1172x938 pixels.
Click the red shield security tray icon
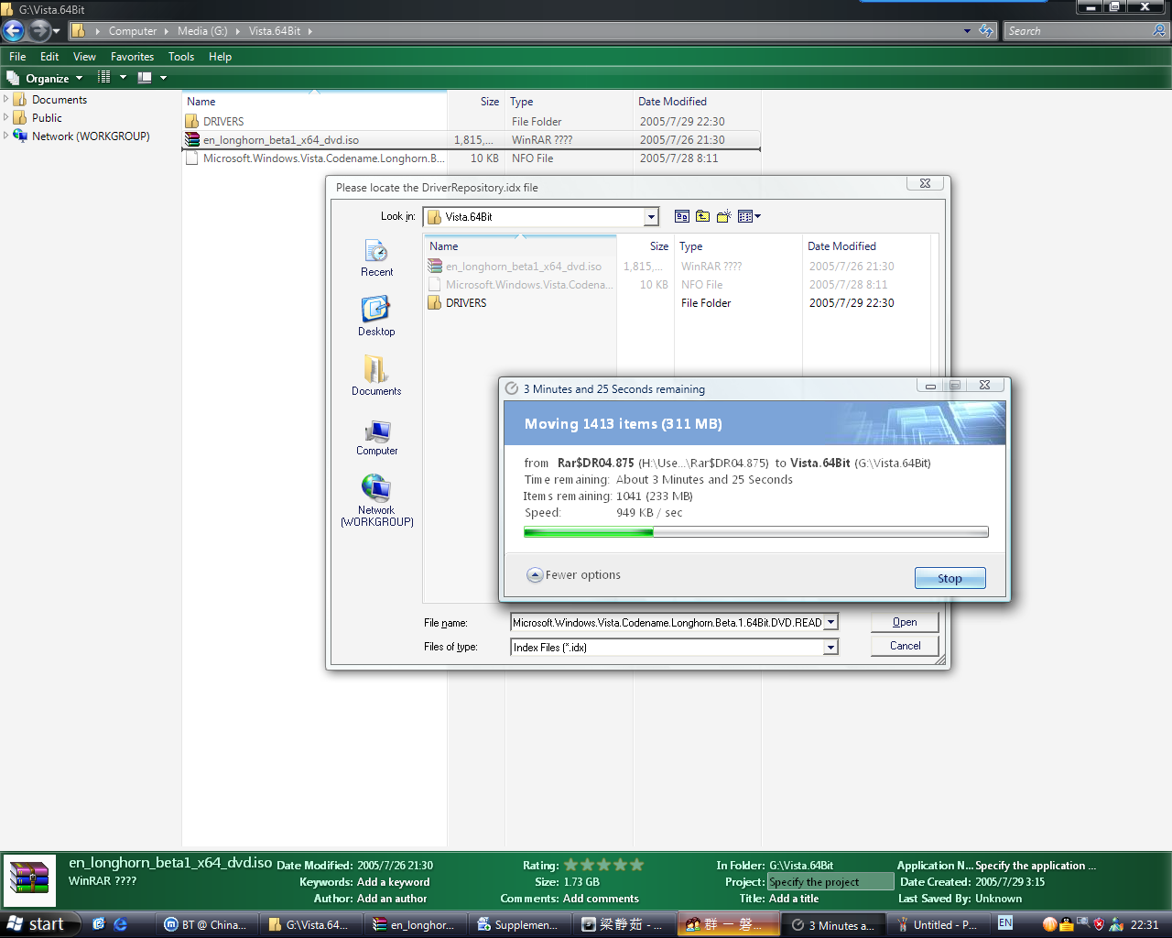[x=1099, y=924]
